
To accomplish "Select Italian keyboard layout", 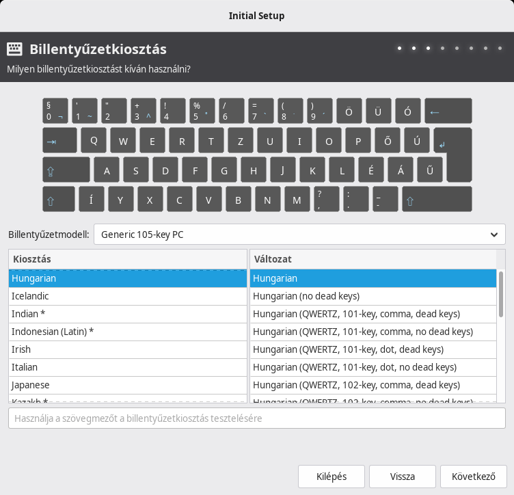I will [x=127, y=367].
